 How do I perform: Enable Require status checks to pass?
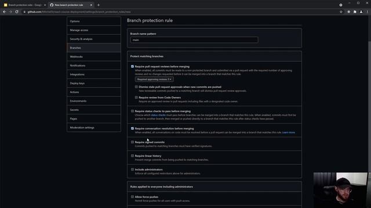pyautogui.click(x=132, y=111)
